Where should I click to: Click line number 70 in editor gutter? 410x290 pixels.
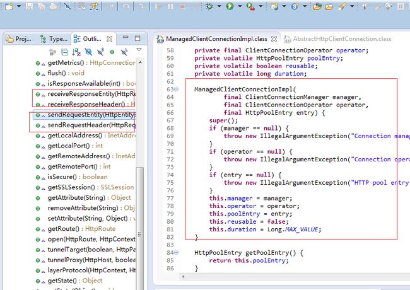click(x=170, y=144)
